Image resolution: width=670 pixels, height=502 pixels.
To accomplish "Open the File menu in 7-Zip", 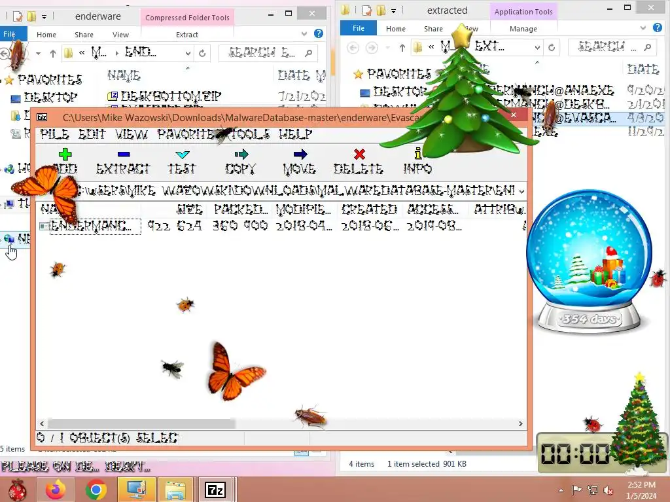I will tap(54, 134).
